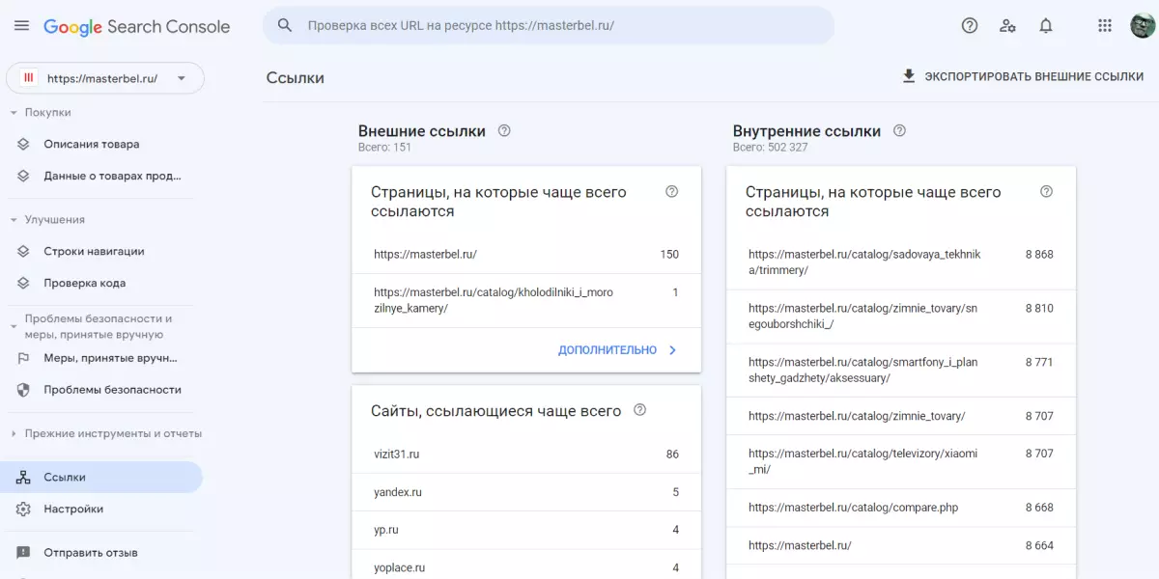Expand Прежние инструменты и отчеты section
The image size is (1159, 579).
click(14, 433)
